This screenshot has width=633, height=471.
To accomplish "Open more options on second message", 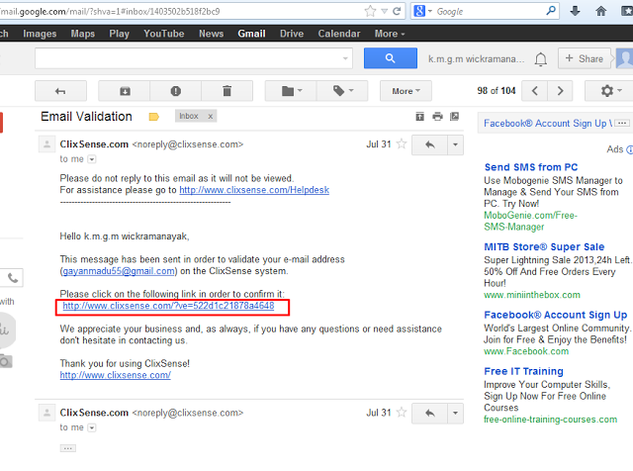I will click(455, 413).
